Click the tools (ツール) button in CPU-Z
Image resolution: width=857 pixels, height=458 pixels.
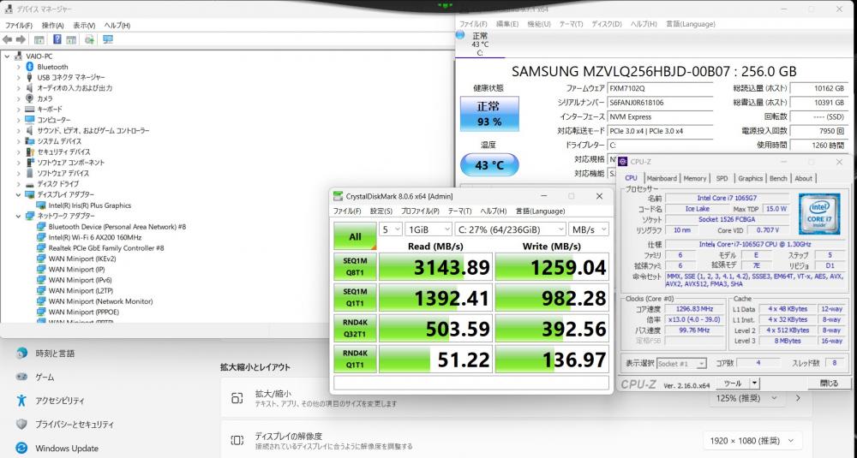733,384
